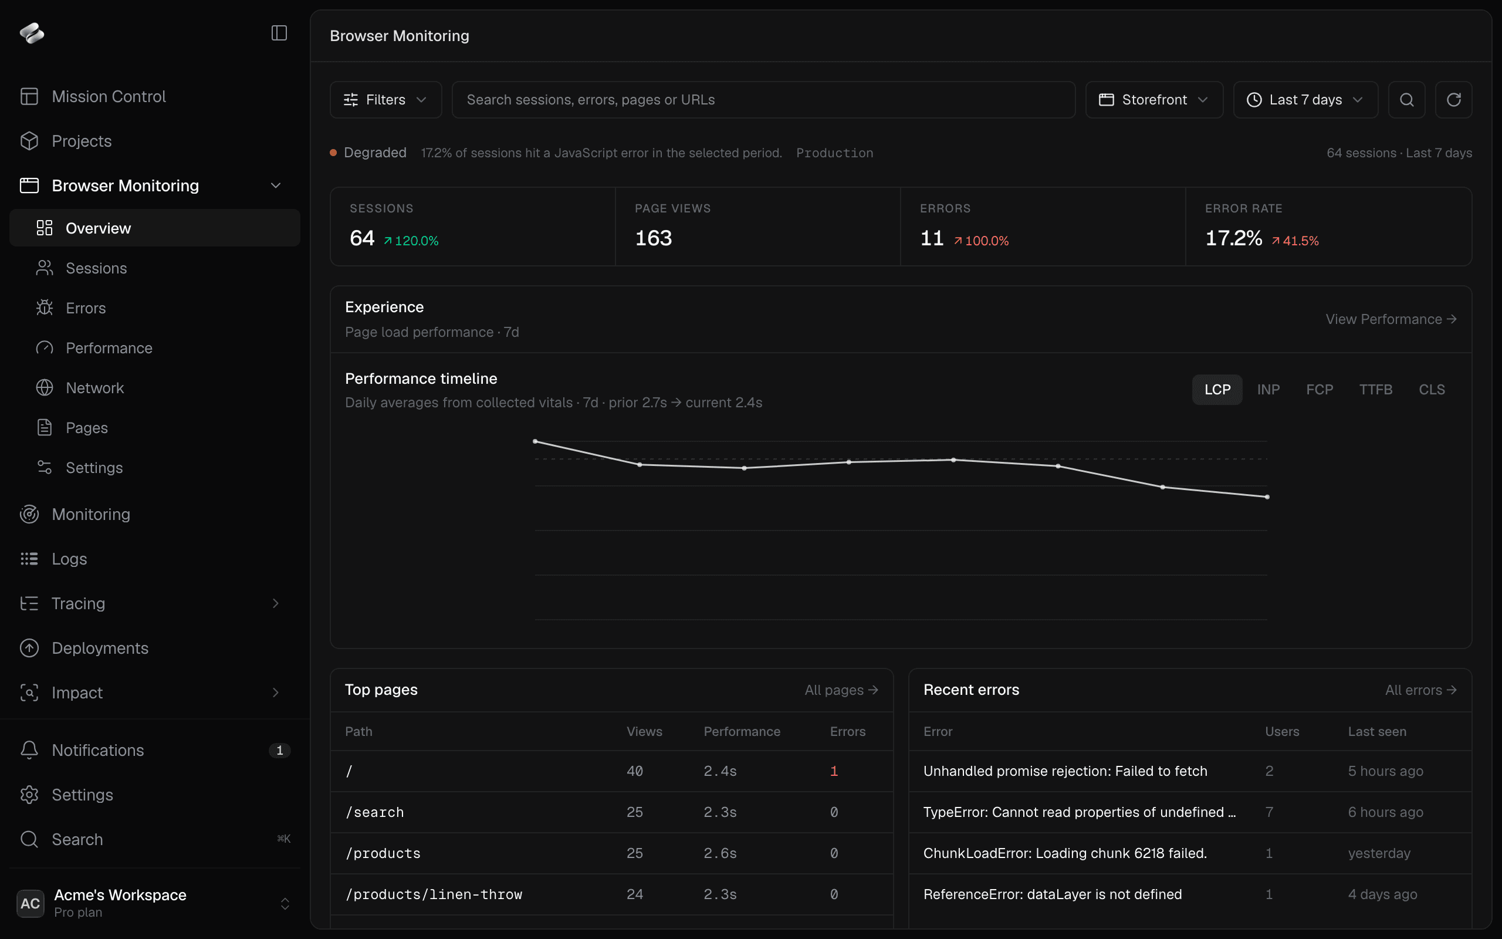Open the Errors bug icon page
1502x939 pixels.
point(154,308)
